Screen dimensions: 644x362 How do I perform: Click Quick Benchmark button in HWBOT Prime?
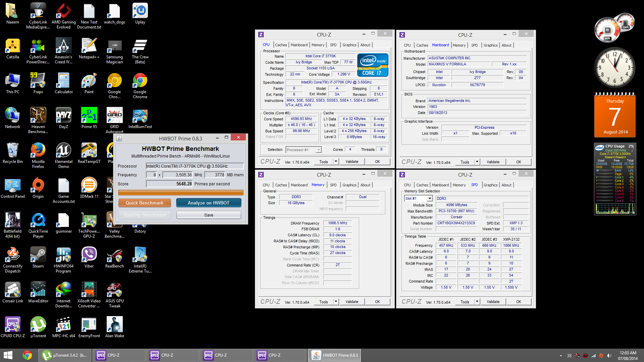145,203
